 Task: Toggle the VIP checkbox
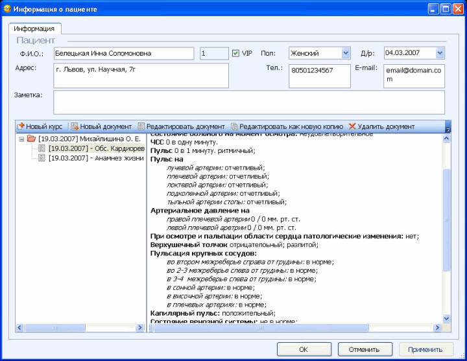[235, 52]
